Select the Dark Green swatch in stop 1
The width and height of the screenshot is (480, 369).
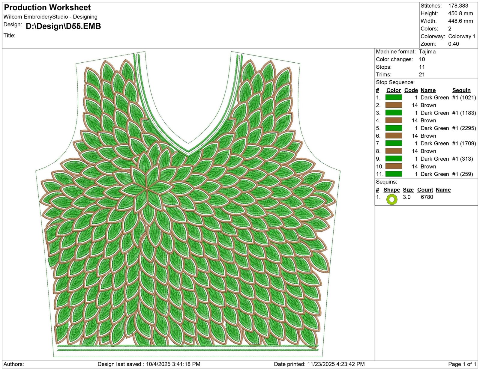click(394, 97)
